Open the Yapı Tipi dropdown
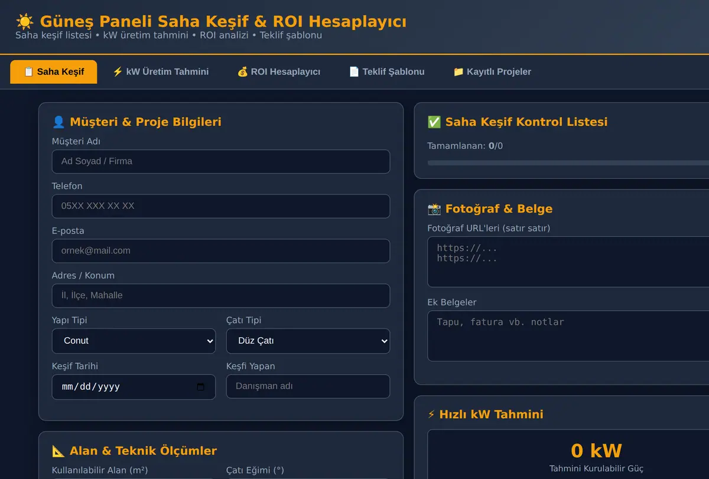Viewport: 709px width, 479px height. (134, 341)
